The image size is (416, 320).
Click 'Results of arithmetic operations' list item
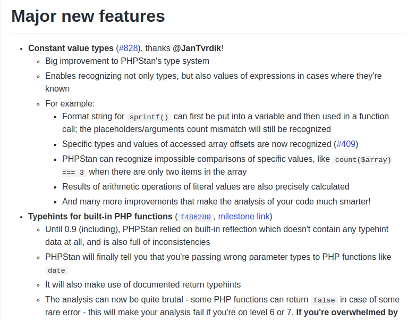[x=206, y=187]
